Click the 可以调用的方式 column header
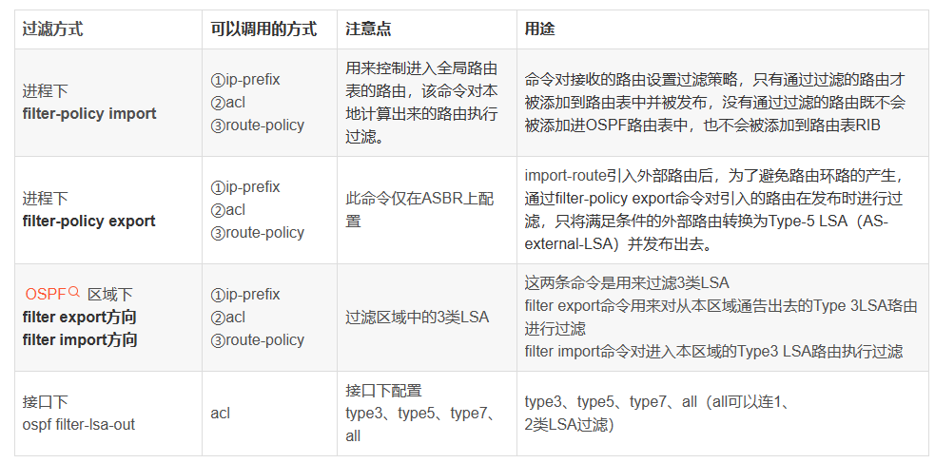 click(x=263, y=29)
